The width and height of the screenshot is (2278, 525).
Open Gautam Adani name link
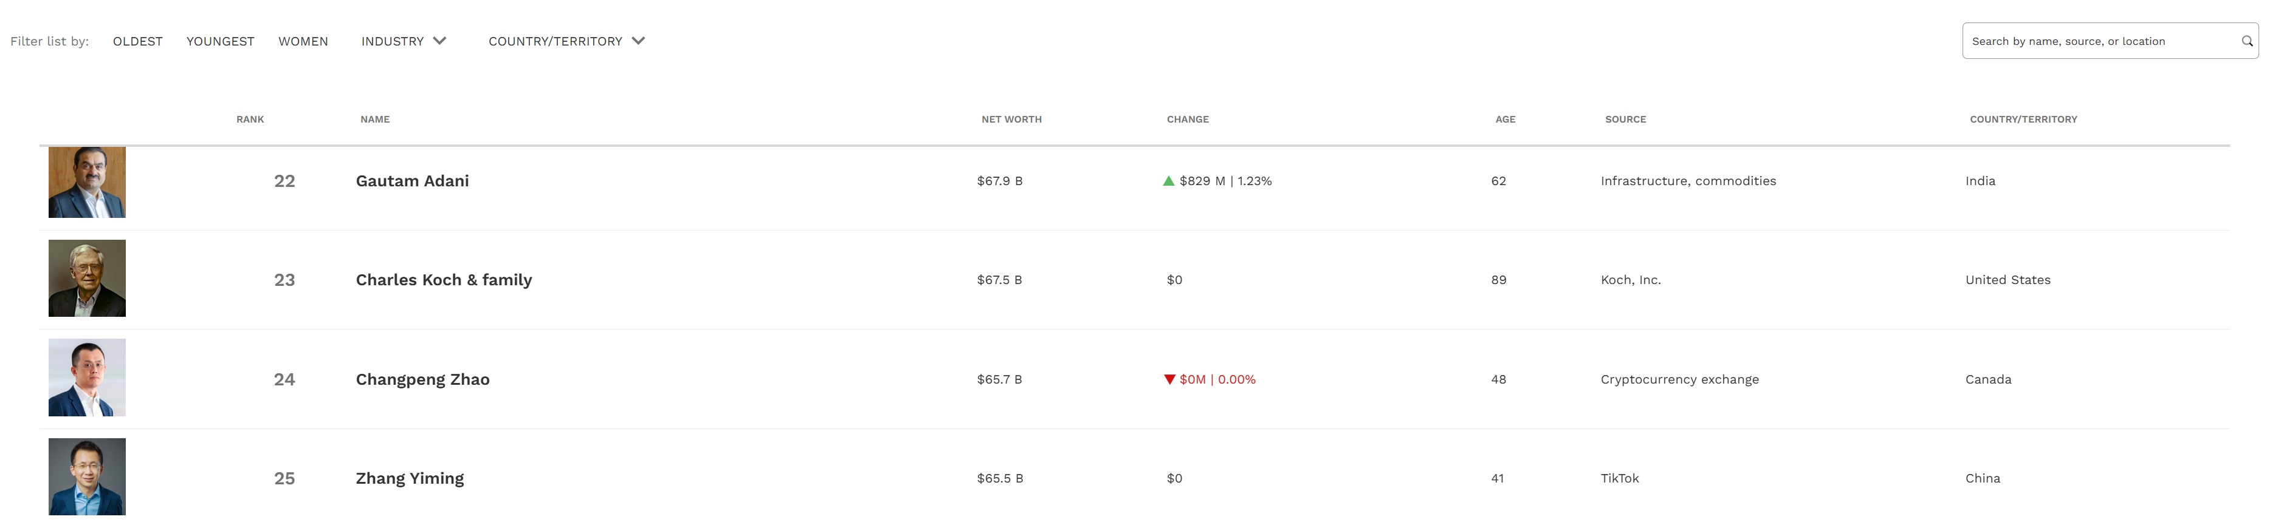pos(412,181)
